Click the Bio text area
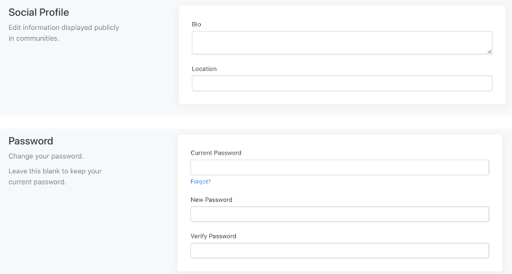 [x=342, y=43]
